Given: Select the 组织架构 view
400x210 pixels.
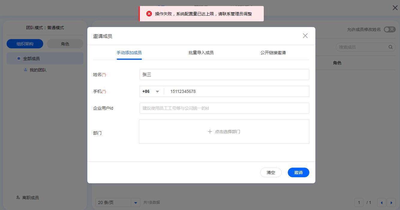Looking at the screenshot, I should click(25, 44).
